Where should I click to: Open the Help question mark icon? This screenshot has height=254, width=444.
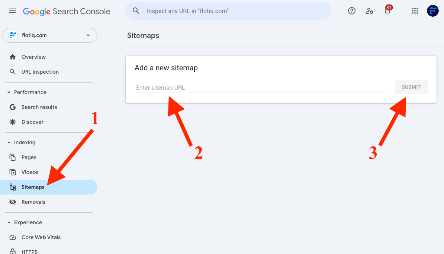(352, 11)
